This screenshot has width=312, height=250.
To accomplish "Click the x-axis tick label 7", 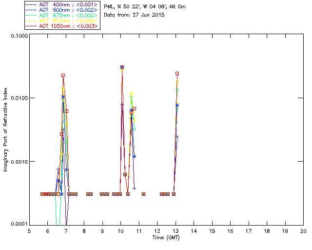I will tap(66, 231).
